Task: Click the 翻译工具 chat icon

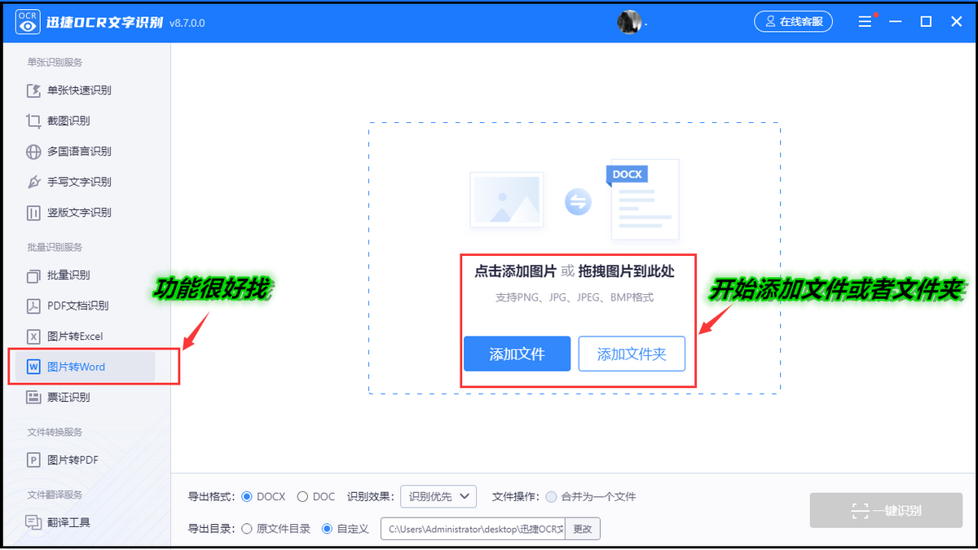Action: 33,522
